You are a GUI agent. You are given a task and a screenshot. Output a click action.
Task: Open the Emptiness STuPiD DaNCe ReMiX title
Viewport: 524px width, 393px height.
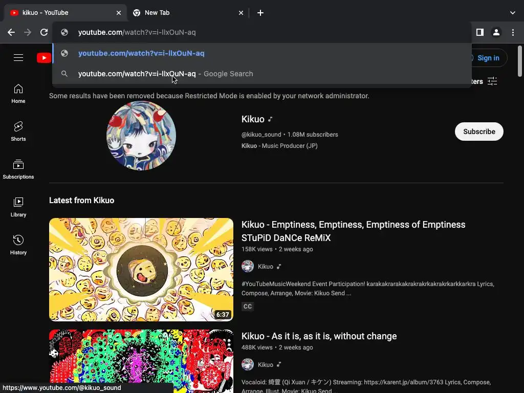coord(353,231)
